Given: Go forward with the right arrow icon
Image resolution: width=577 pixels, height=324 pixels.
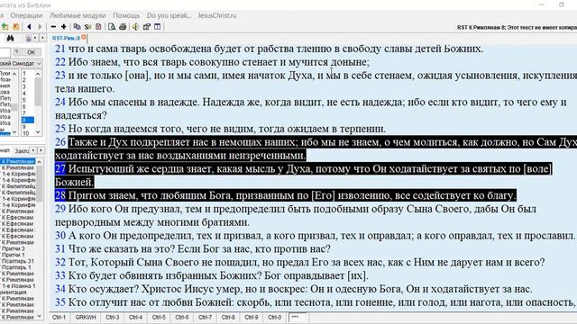Looking at the screenshot, I should coord(40,26).
